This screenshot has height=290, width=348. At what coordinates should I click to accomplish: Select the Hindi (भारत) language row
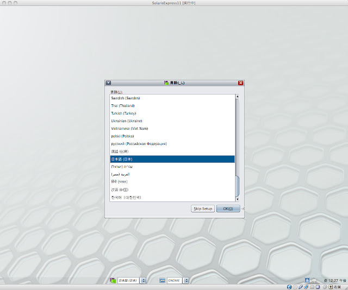tap(172, 182)
